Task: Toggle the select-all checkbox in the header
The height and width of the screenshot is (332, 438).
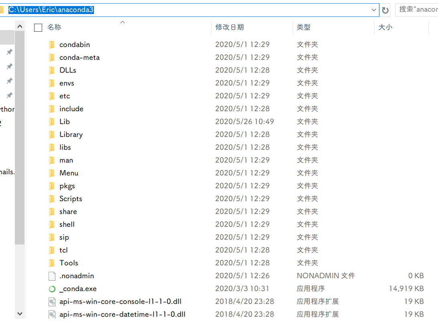Action: (x=38, y=27)
